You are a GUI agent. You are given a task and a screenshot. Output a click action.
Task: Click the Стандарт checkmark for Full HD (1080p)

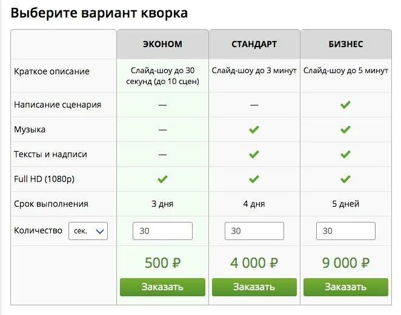tap(254, 179)
